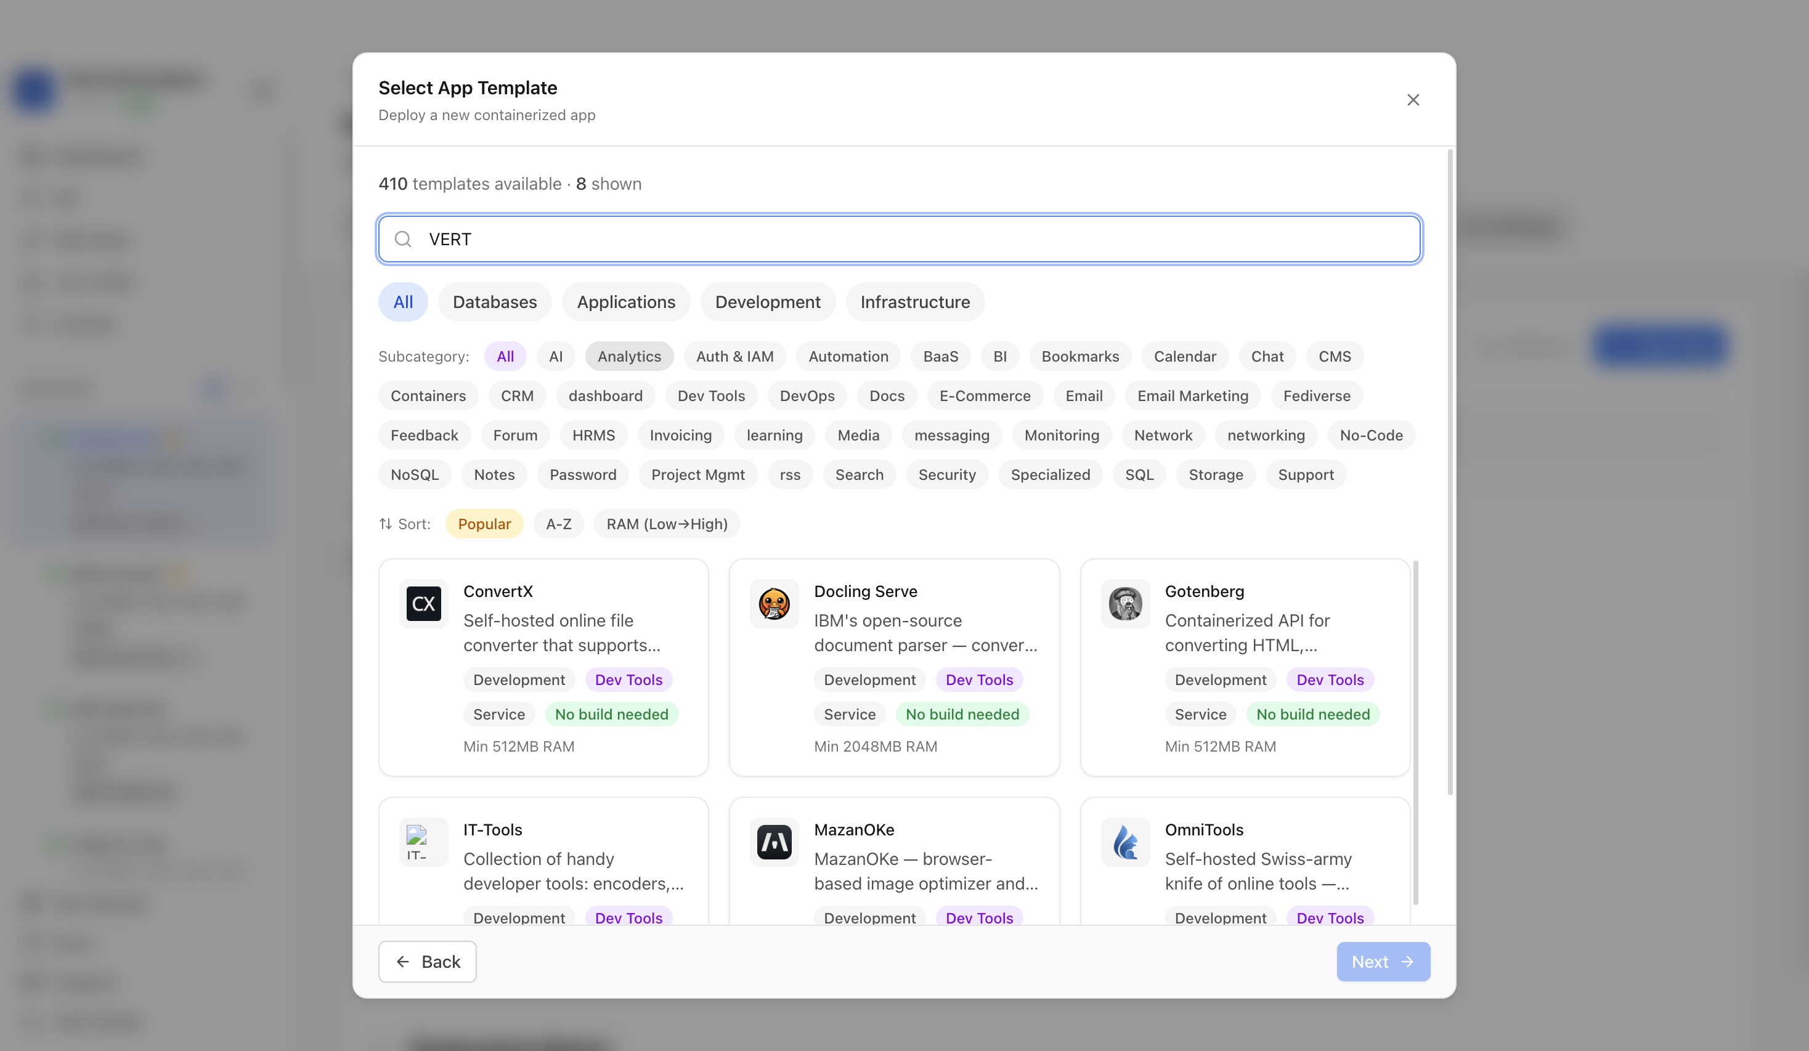Screen dimensions: 1809x1051
Task: Click the IT-Tools app icon
Action: coord(423,842)
